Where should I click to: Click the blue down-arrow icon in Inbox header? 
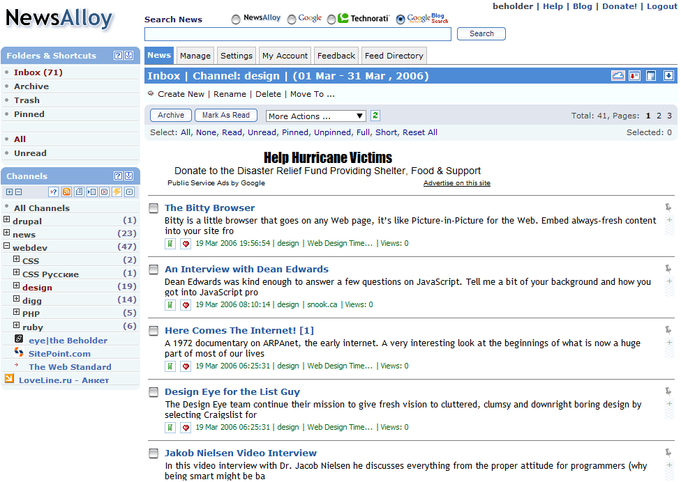tap(668, 76)
